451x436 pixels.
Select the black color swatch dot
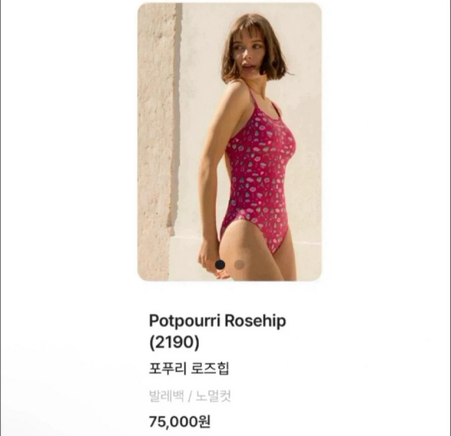click(x=220, y=265)
